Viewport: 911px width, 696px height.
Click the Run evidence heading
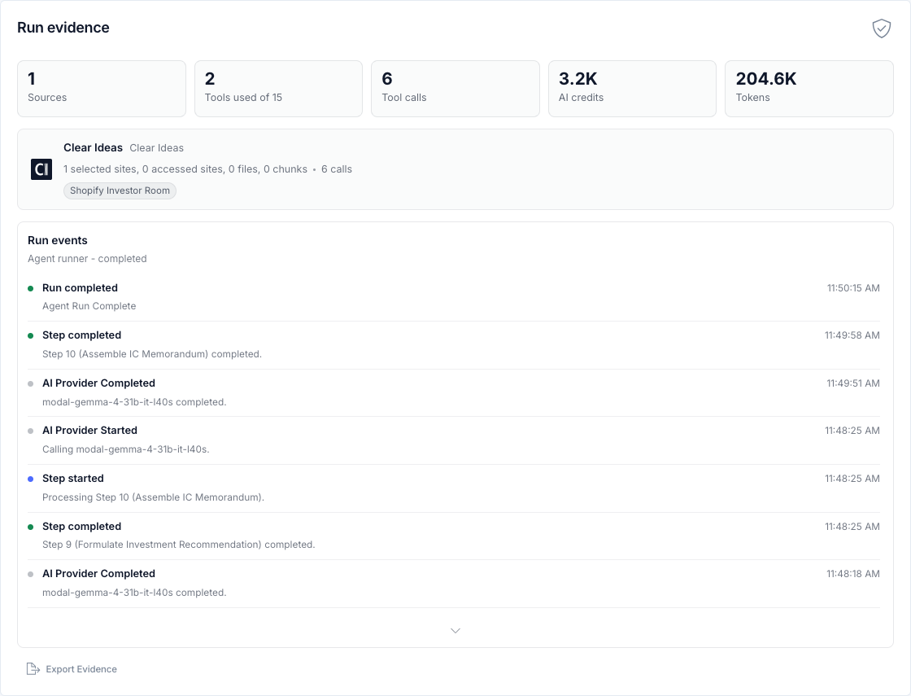(x=63, y=28)
